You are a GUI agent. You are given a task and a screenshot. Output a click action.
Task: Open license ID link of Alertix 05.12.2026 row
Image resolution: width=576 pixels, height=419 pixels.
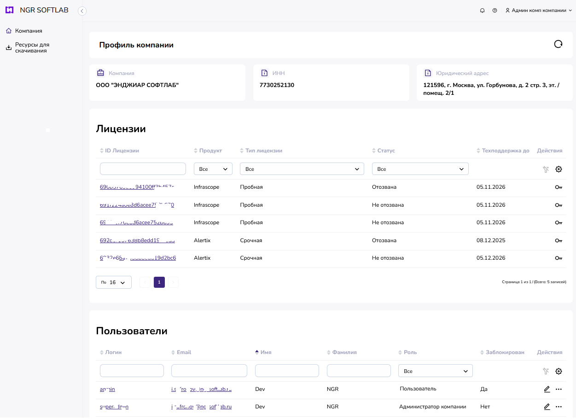coord(138,258)
